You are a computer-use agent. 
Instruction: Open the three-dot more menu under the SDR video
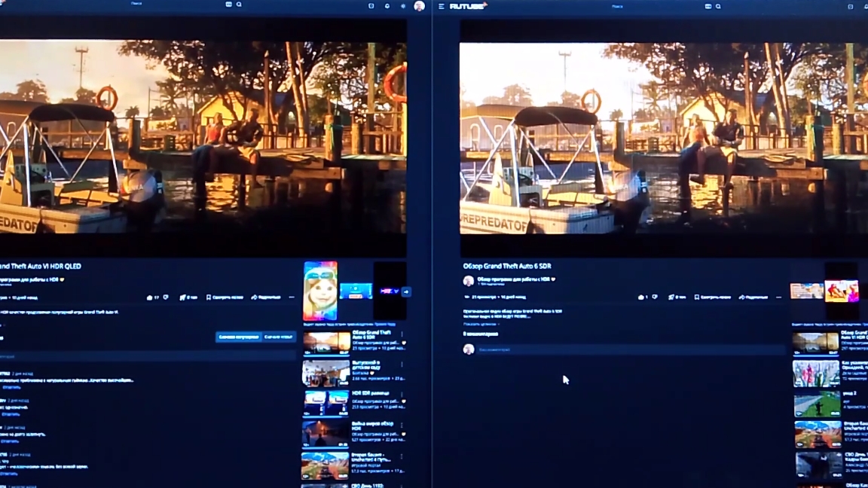[779, 297]
